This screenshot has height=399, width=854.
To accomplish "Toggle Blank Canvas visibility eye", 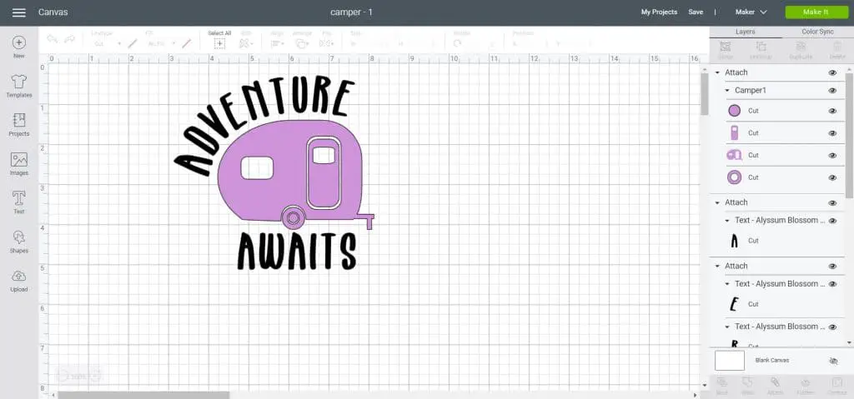I will tap(833, 361).
